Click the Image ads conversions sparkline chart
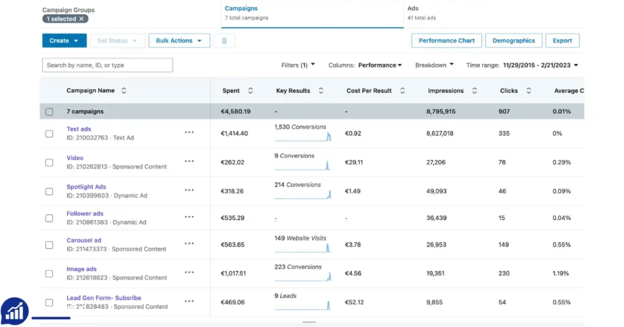The image size is (624, 327). pos(303,277)
